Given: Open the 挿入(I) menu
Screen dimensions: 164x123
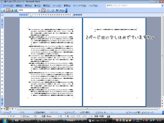Looking at the screenshot, I should 37,6.
